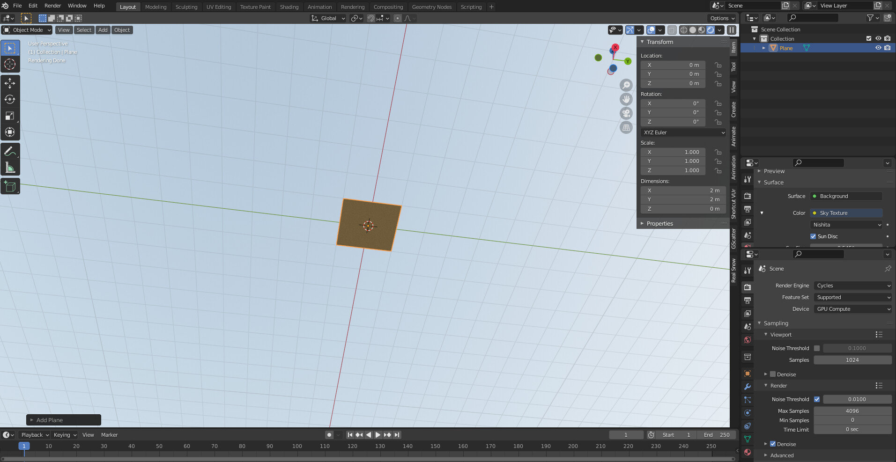Play the animation forward
This screenshot has width=896, height=462.
378,435
